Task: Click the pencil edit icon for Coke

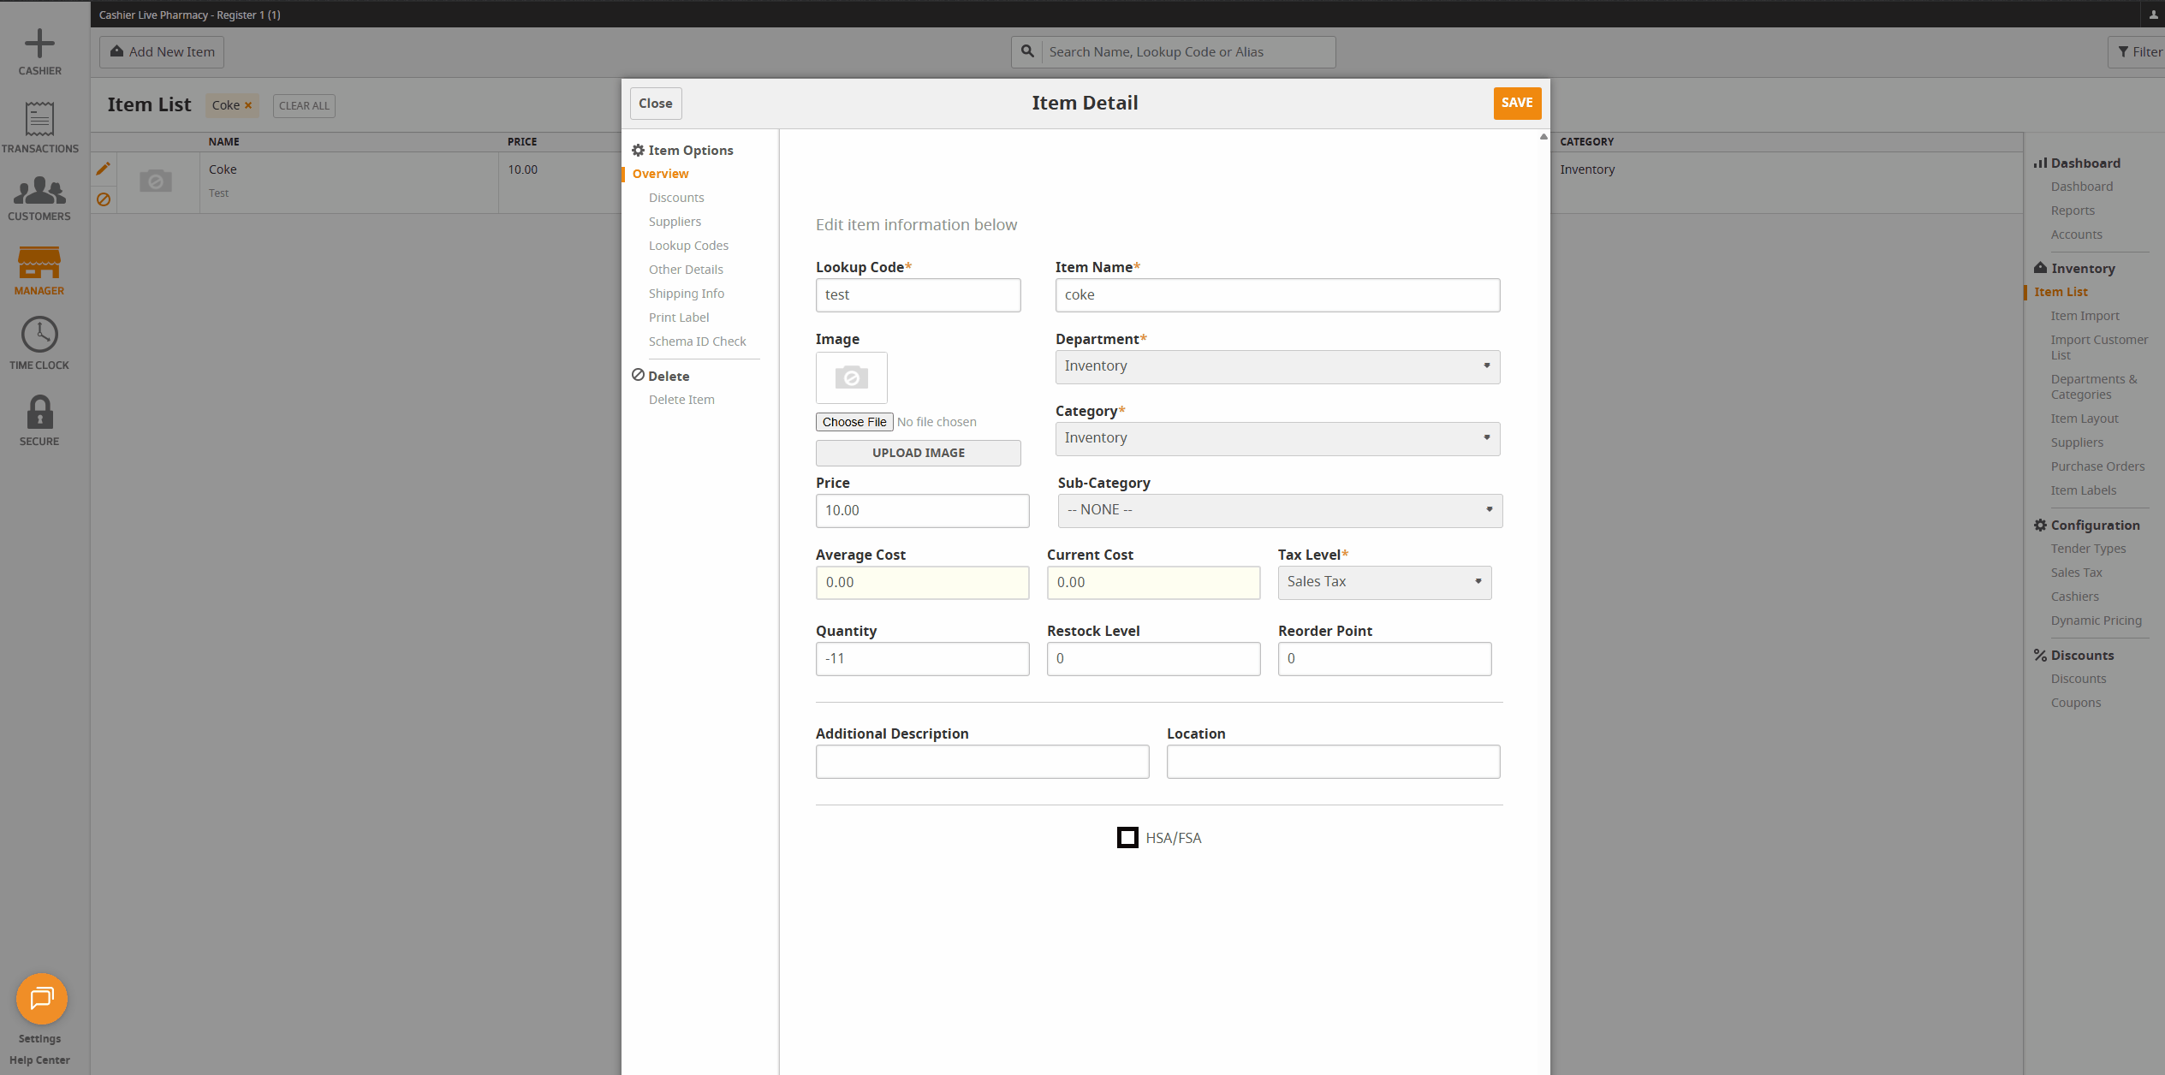Action: click(104, 169)
